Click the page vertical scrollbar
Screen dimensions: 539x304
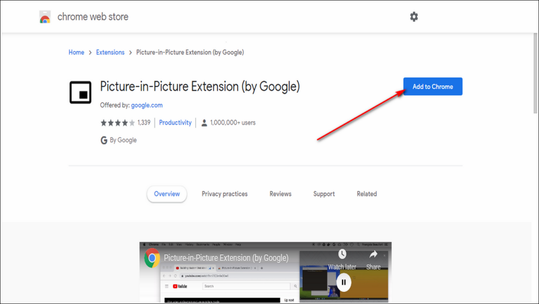click(535, 73)
